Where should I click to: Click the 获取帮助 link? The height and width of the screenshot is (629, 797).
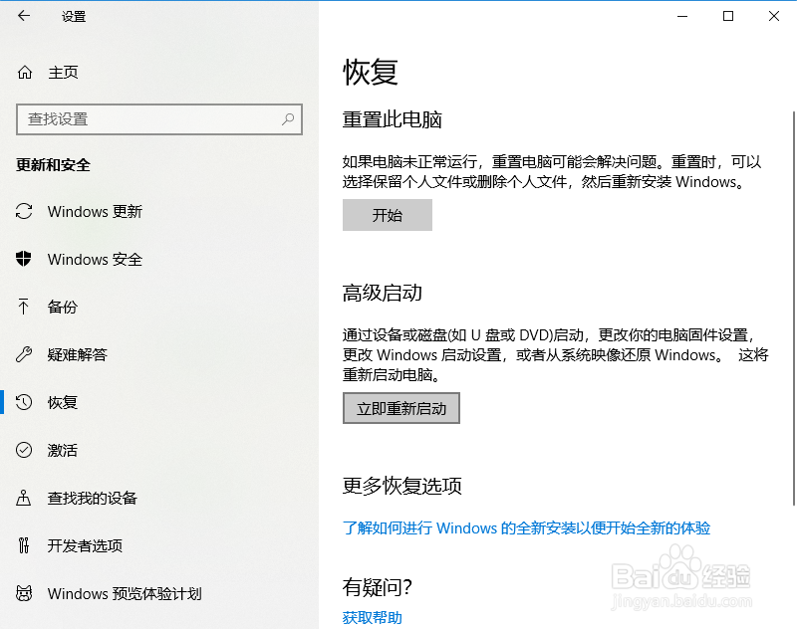click(372, 617)
